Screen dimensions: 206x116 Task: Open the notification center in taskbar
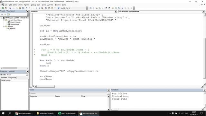(202, 113)
